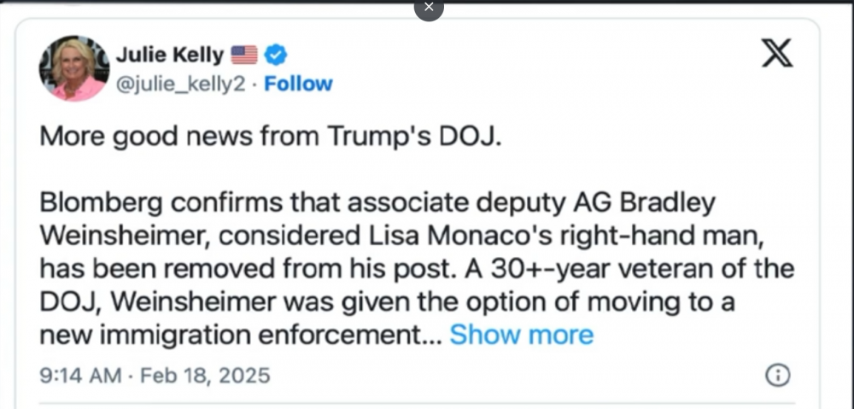
Task: Open the X logo in the tweet corner
Action: coord(777,54)
